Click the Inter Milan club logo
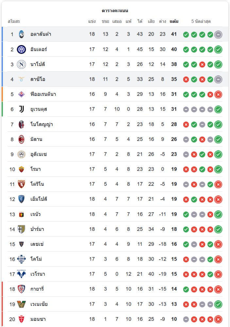This screenshot has width=230, height=327. click(x=21, y=49)
